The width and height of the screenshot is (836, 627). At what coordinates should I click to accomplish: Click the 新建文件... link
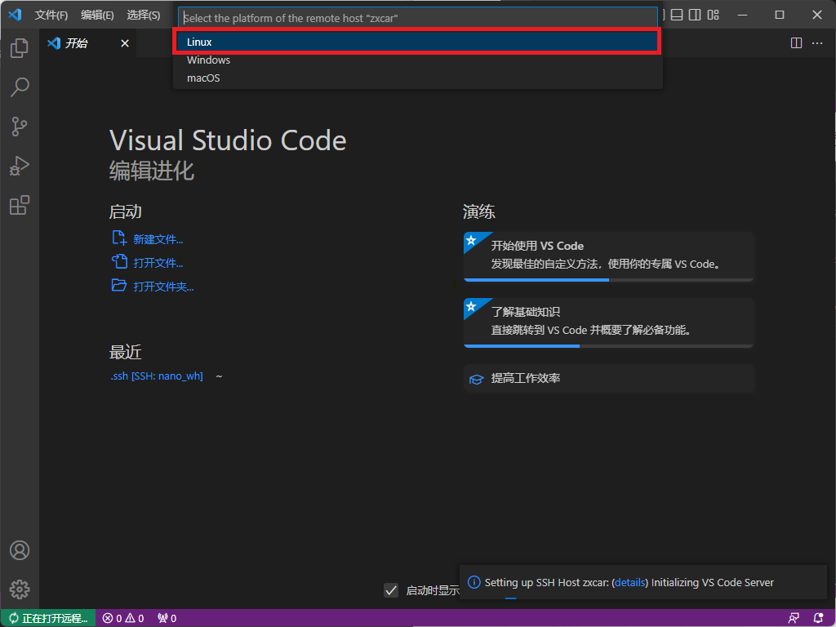click(158, 239)
